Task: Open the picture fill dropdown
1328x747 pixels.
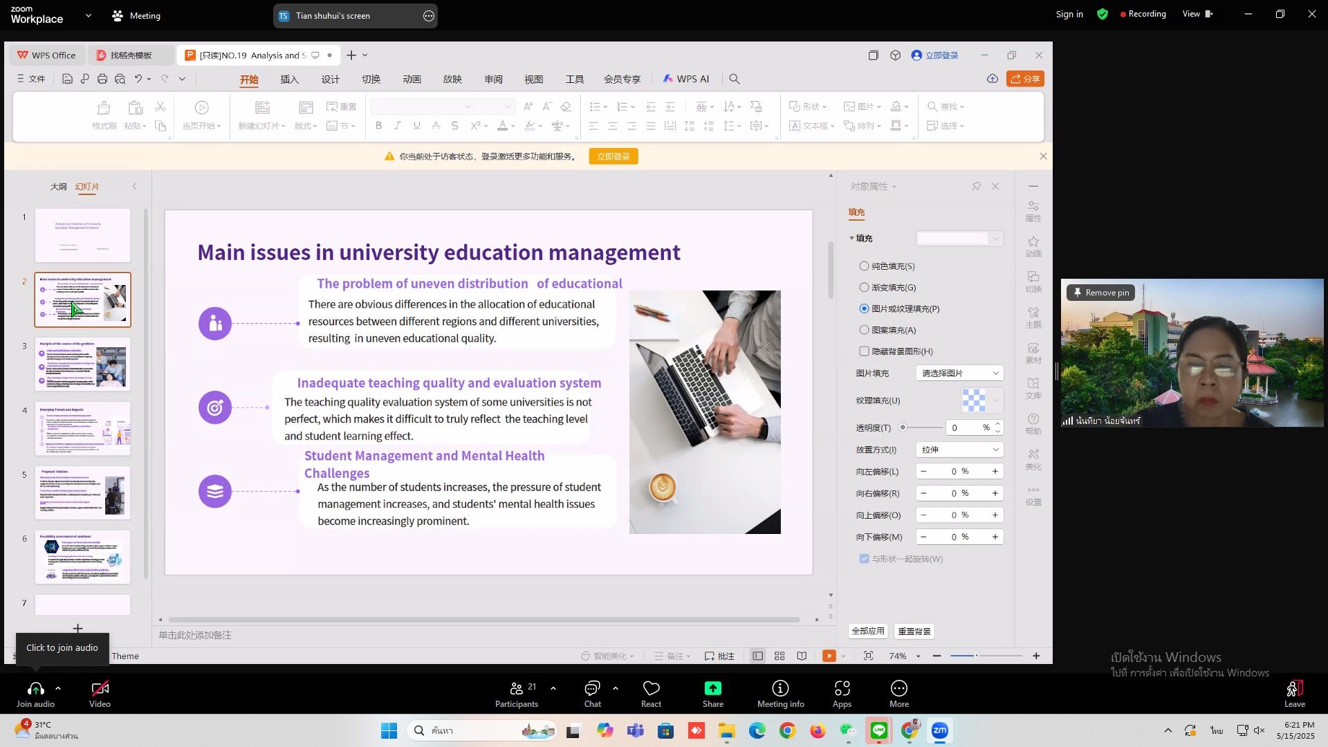Action: pos(959,373)
